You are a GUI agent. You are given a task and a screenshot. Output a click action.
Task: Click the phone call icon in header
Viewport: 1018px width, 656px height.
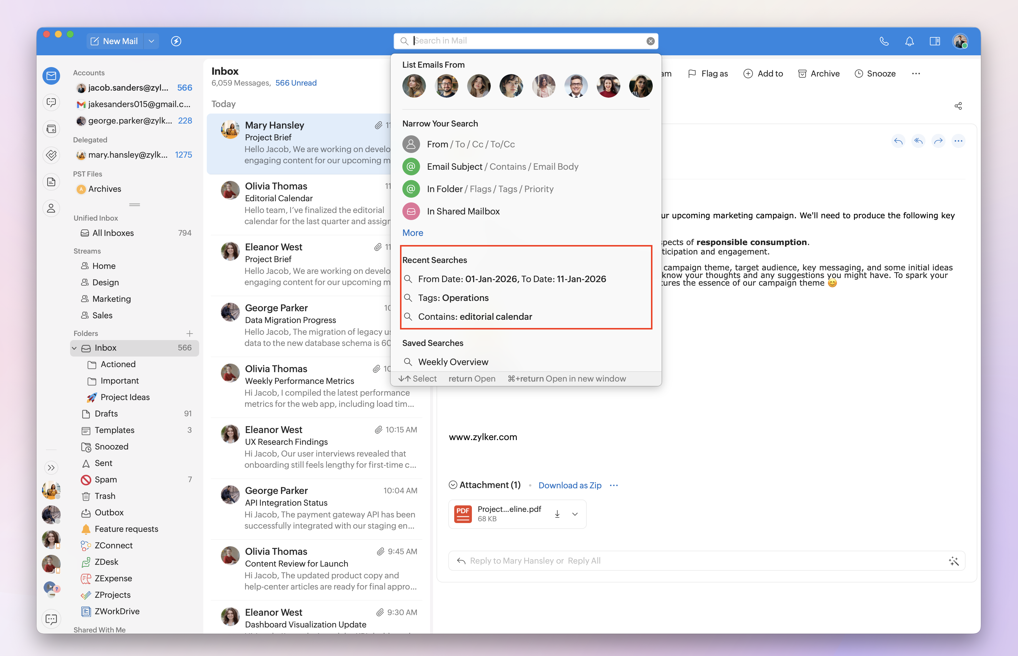884,41
